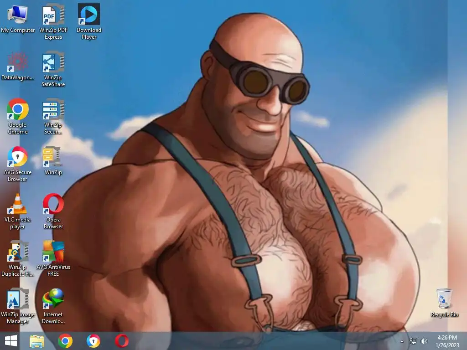Open the Windows Start button

pos(11,341)
